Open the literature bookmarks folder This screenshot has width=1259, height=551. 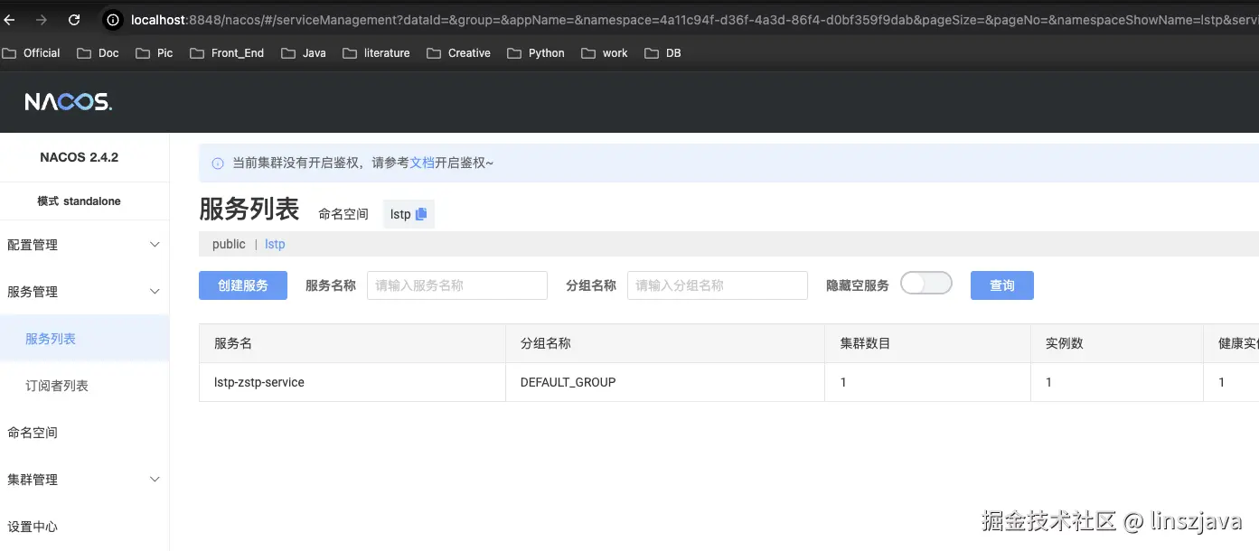pyautogui.click(x=377, y=53)
